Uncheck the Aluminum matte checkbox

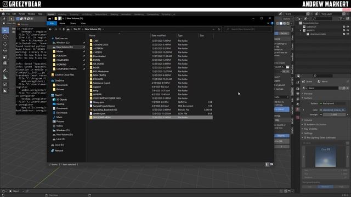344,34
